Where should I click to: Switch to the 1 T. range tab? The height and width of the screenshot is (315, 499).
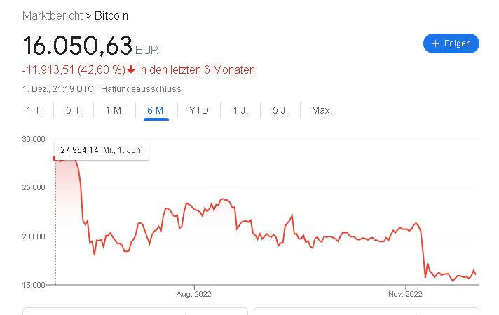click(34, 110)
